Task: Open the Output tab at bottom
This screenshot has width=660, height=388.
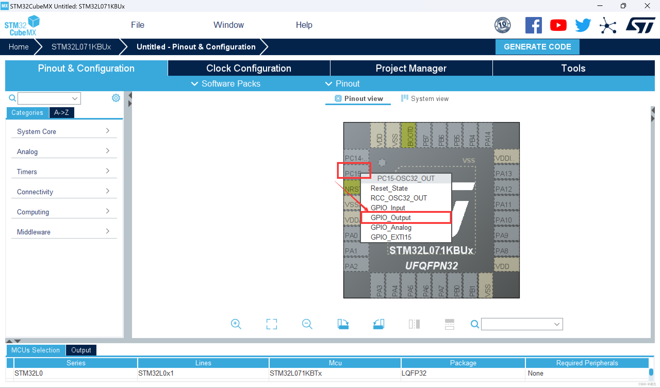Action: coord(81,350)
